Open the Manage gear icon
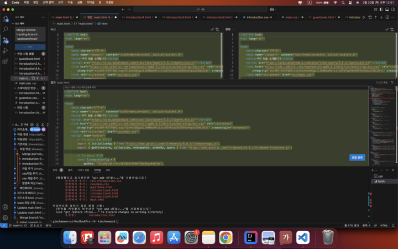 6,217
